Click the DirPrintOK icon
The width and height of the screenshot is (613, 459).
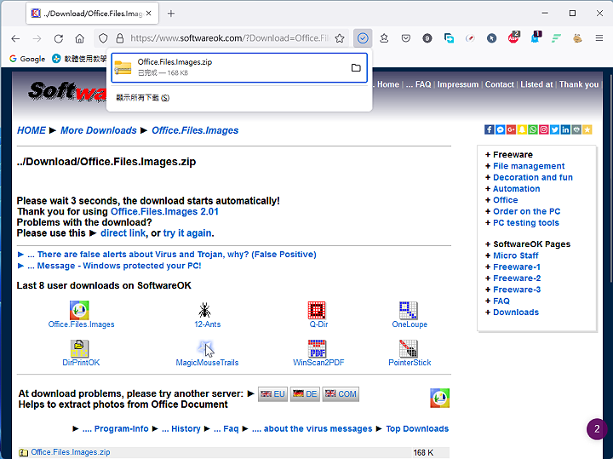point(80,348)
